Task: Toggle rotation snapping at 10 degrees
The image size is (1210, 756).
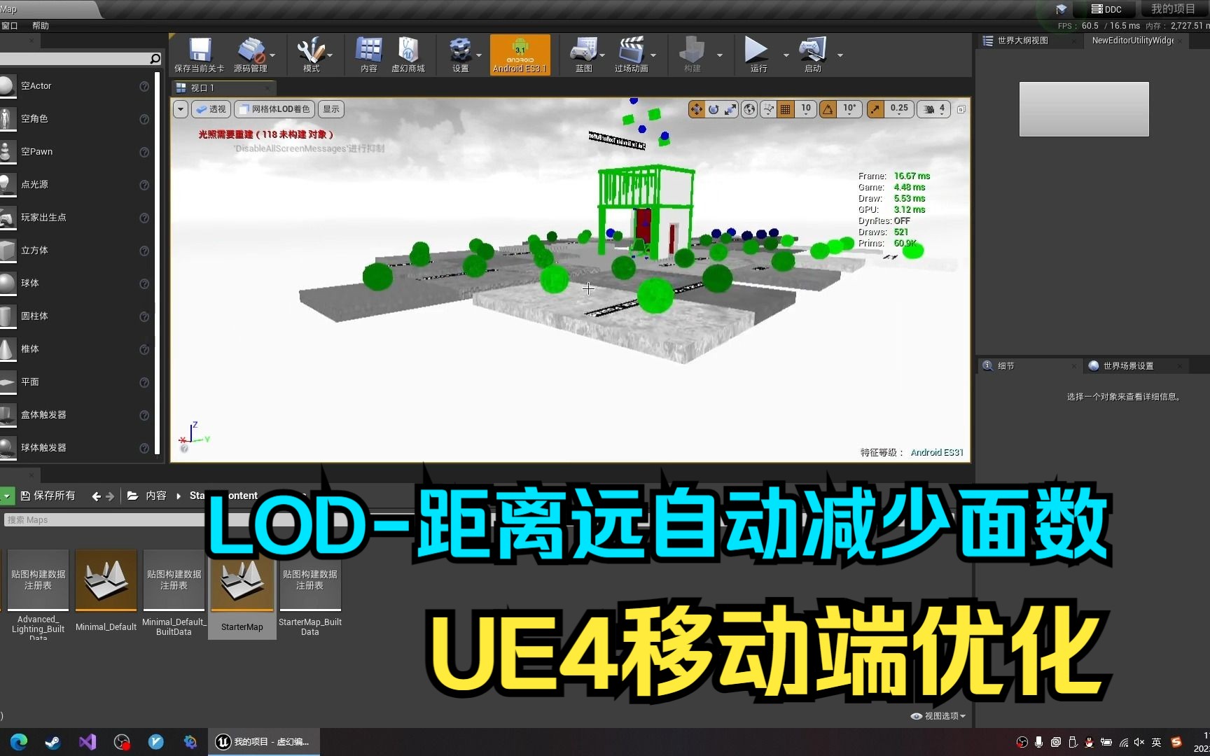Action: tap(827, 109)
